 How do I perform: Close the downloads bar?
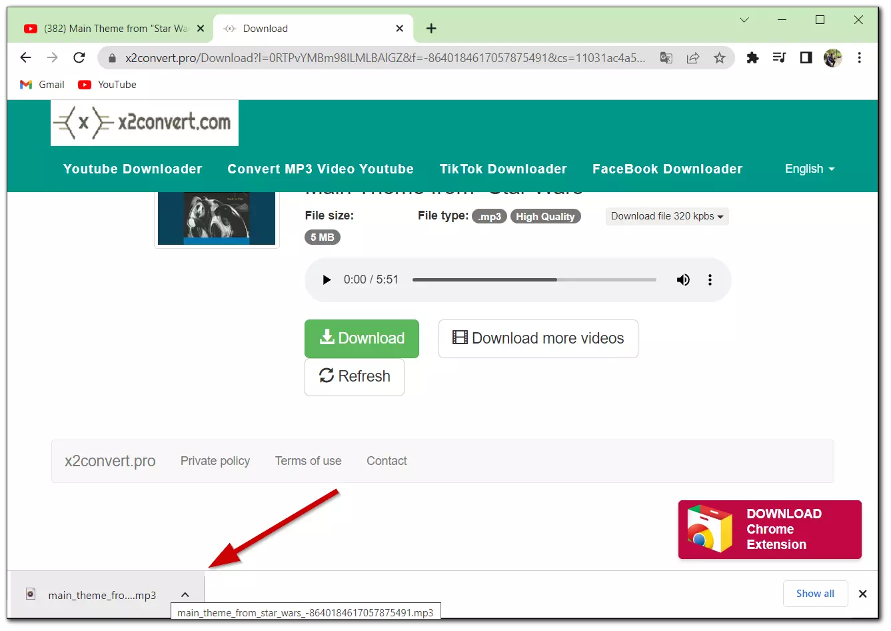point(862,594)
